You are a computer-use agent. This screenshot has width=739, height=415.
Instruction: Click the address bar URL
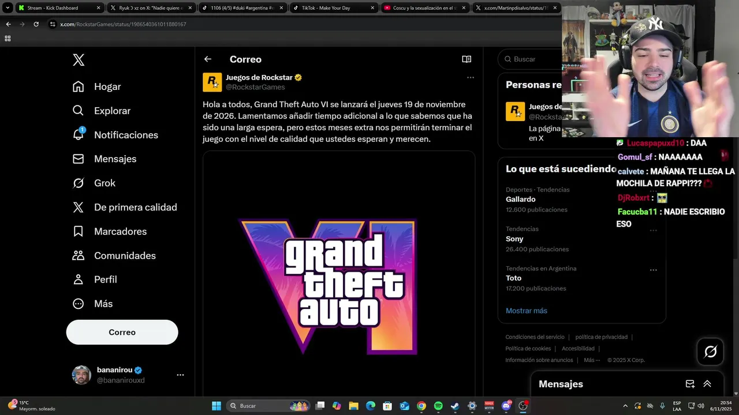[123, 24]
